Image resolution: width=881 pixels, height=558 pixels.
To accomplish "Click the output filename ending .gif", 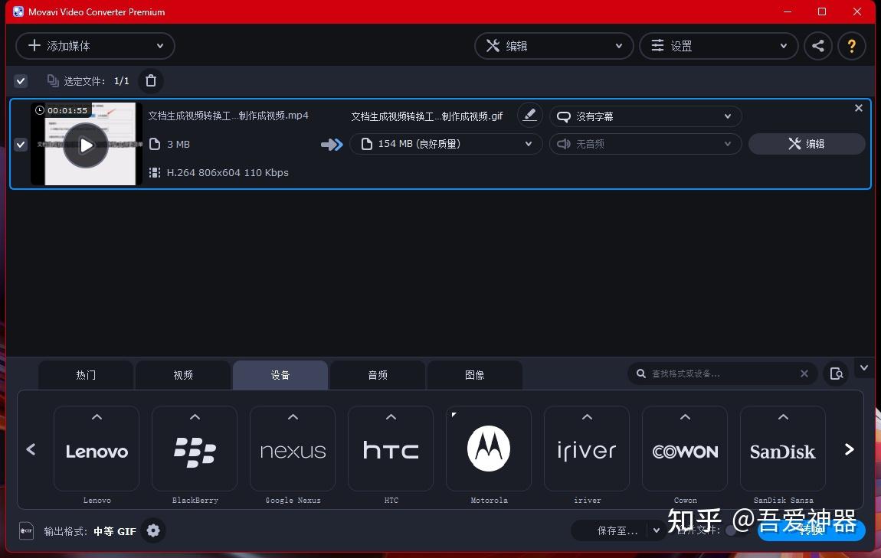I will 427,116.
